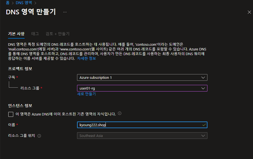Close the DNS zone creation pane
This screenshot has height=159, width=253.
[x=249, y=12]
